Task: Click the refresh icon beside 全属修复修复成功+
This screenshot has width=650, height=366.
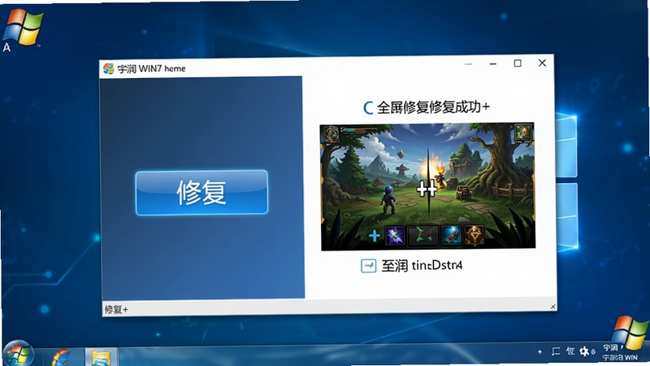Action: [x=368, y=107]
